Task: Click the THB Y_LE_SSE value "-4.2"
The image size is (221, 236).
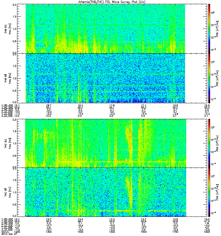Action: click(x=207, y=114)
